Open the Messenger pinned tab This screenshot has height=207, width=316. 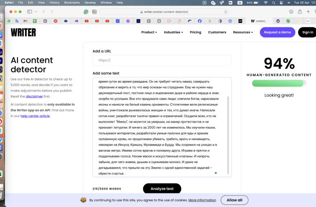tap(128, 21)
